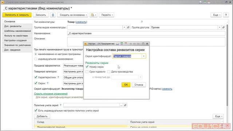Click the calculator icon in dialog title bar
The width and height of the screenshot is (233, 131).
(122, 44)
